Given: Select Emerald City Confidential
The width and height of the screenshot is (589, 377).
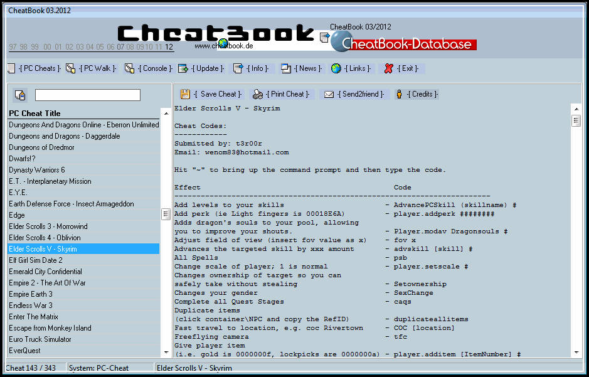Looking at the screenshot, I should pos(84,271).
